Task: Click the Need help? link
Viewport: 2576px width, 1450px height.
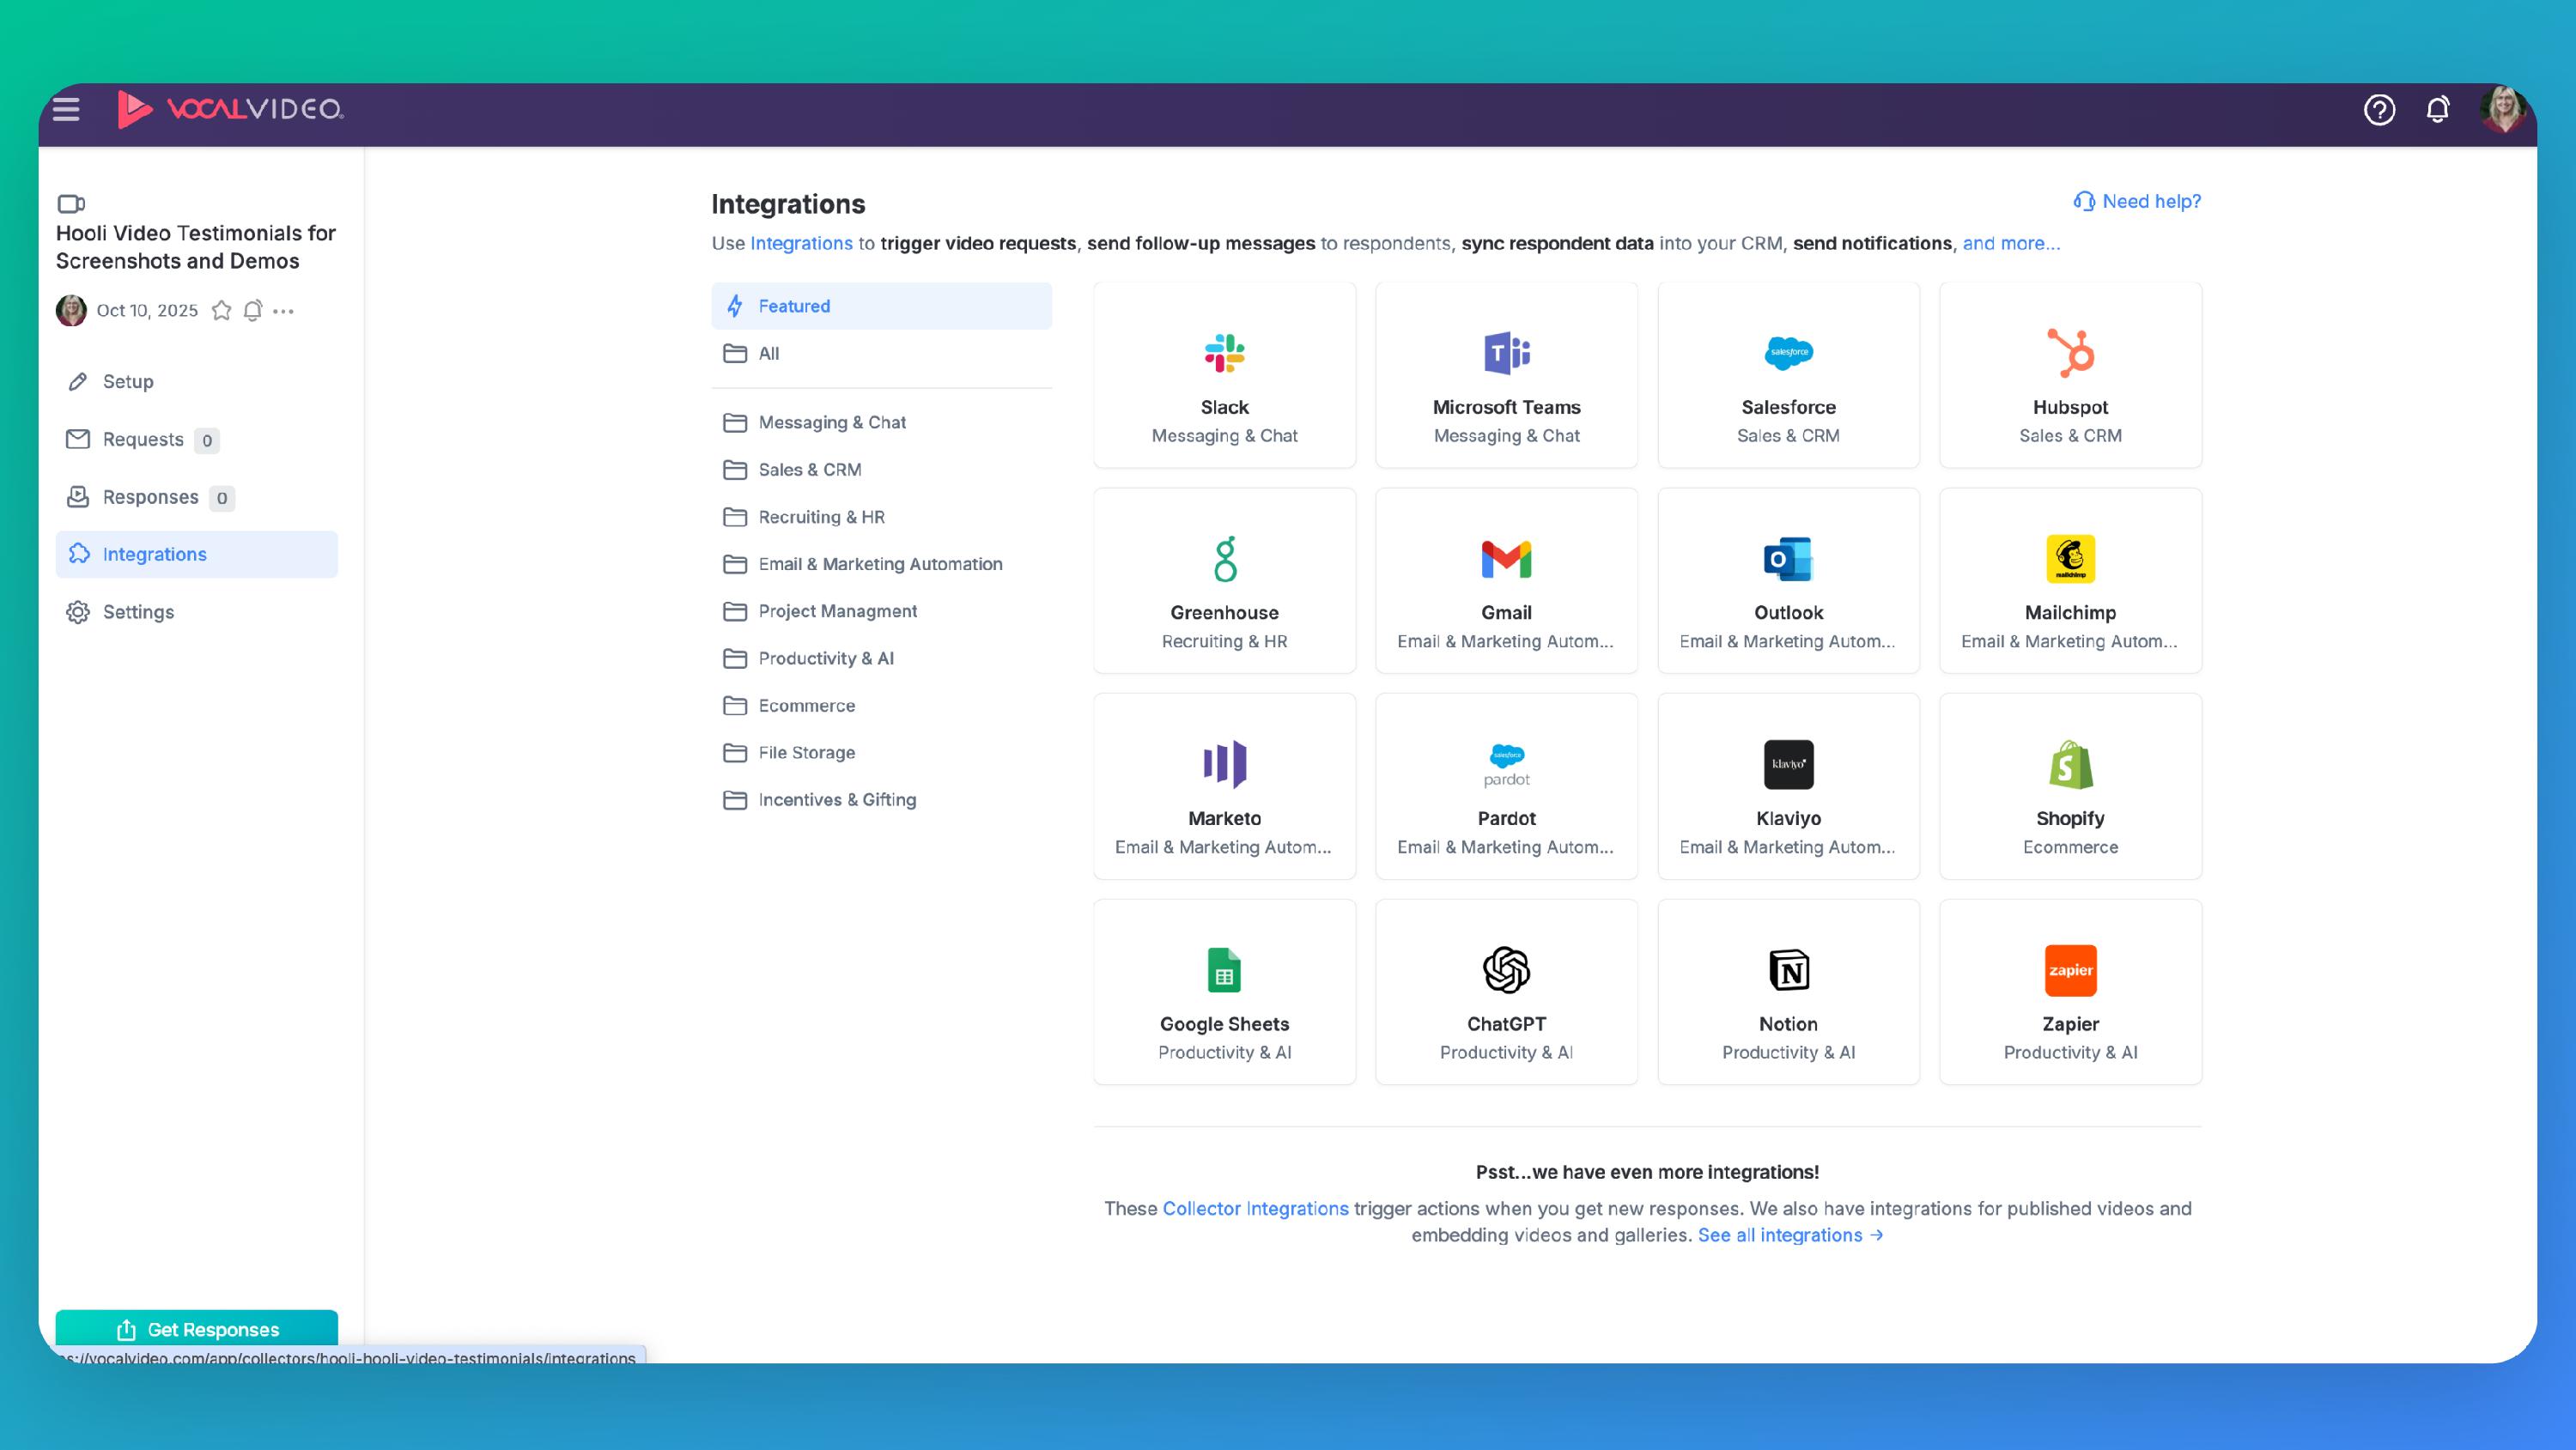Action: point(2137,202)
